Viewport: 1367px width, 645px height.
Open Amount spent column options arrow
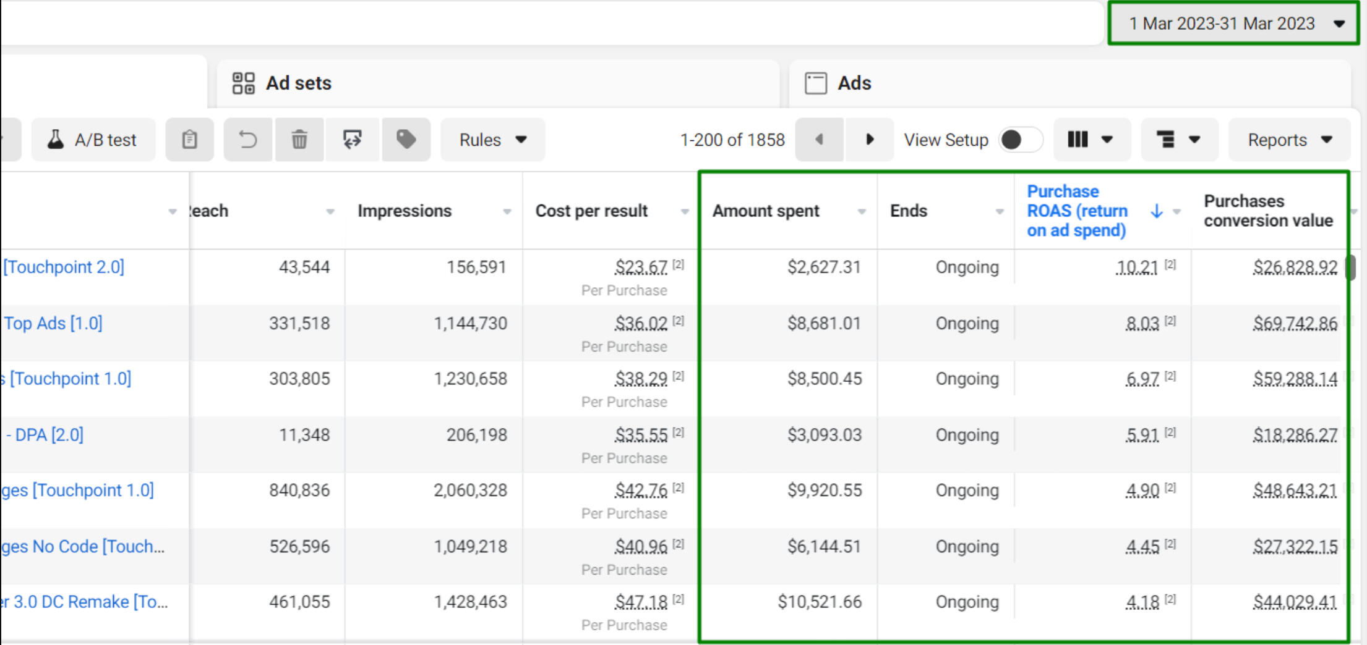click(x=862, y=211)
